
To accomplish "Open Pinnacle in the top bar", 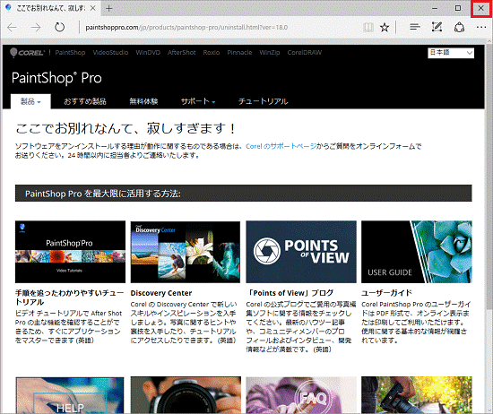I will 239,53.
